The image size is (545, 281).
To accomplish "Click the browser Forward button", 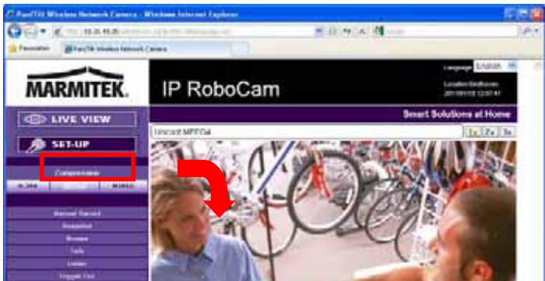I will [30, 32].
